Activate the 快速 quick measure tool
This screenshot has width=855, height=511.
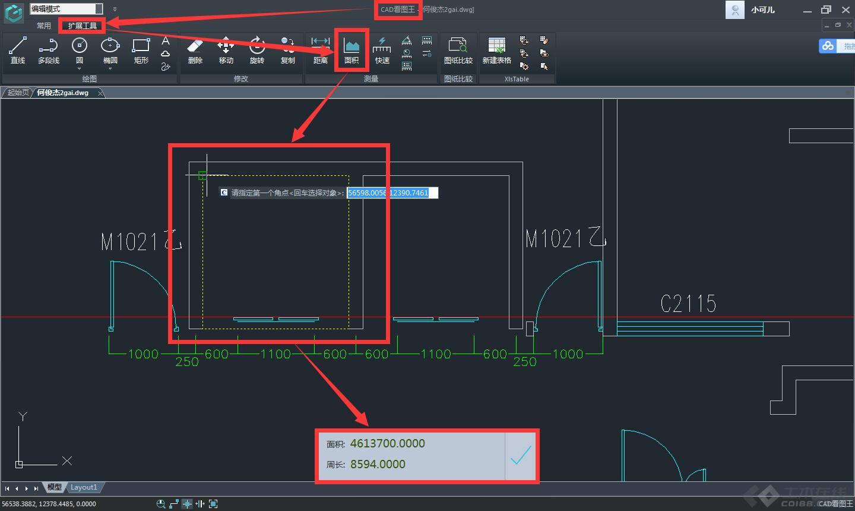[x=382, y=51]
